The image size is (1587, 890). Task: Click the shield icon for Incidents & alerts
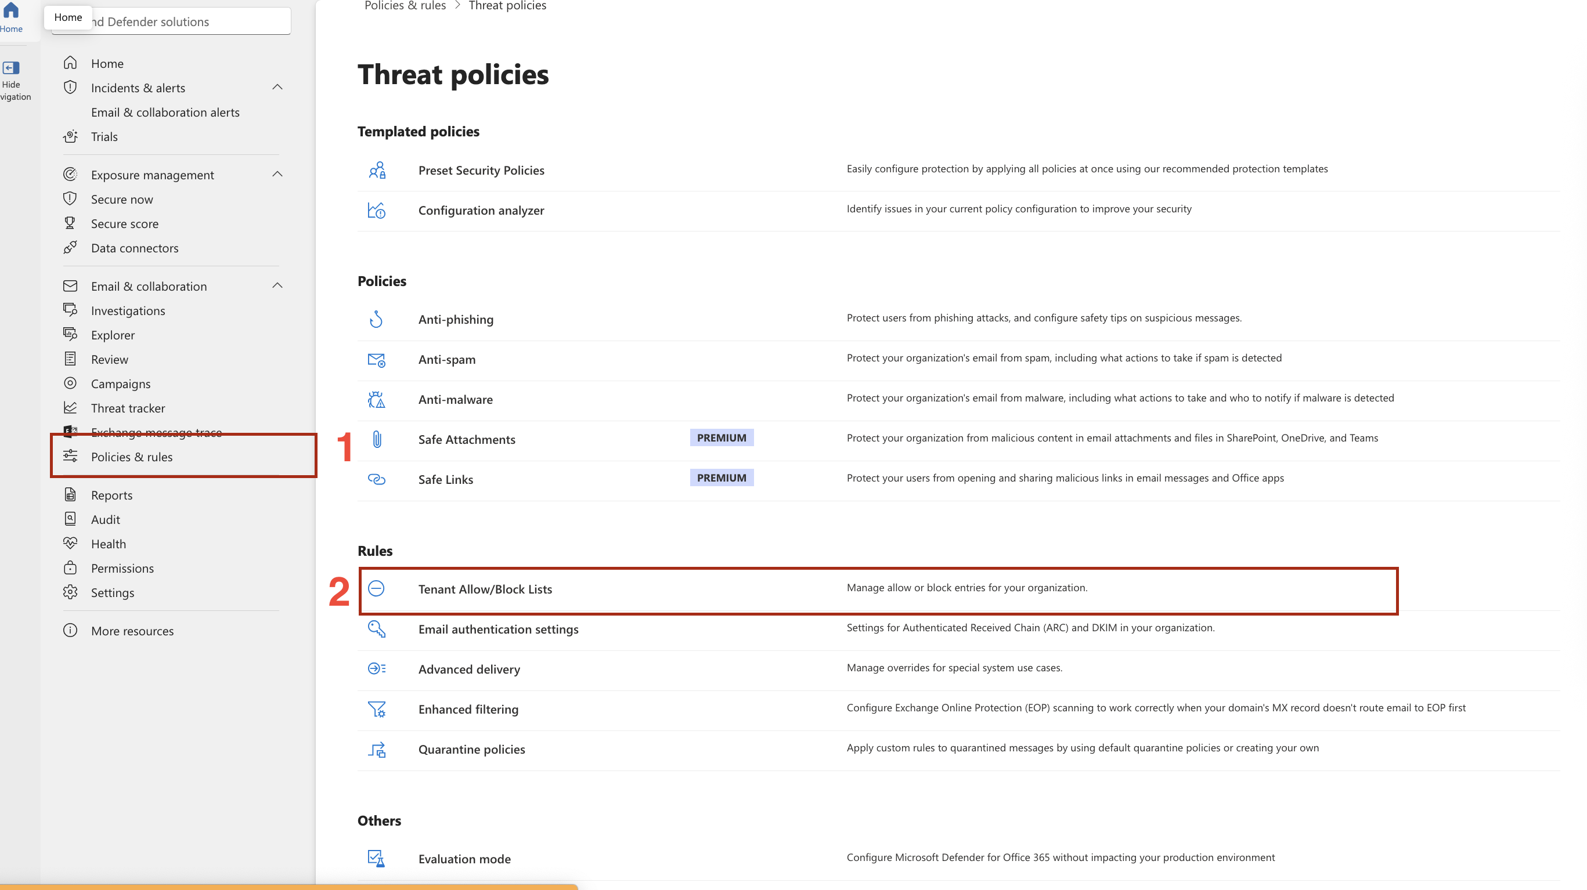[x=70, y=88]
